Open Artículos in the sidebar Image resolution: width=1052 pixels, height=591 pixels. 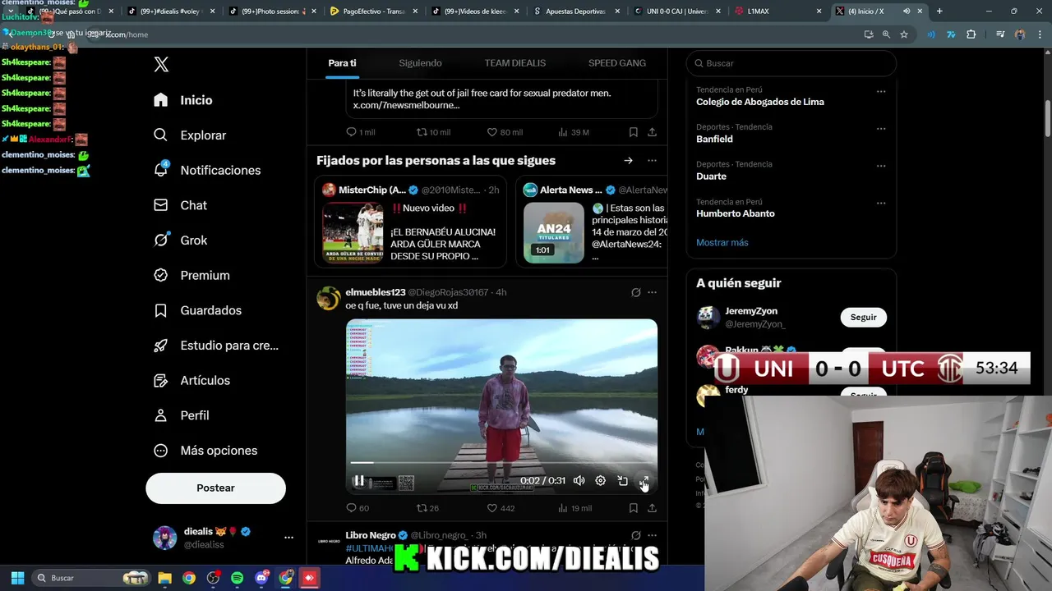point(192,381)
